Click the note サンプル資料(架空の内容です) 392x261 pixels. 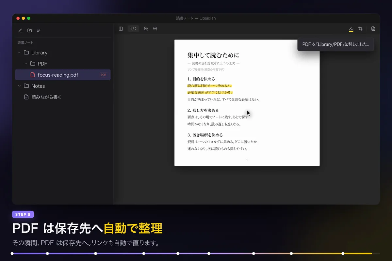(x=206, y=69)
